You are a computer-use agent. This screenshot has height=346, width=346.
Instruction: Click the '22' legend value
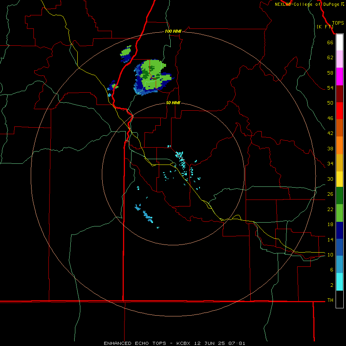330,209
